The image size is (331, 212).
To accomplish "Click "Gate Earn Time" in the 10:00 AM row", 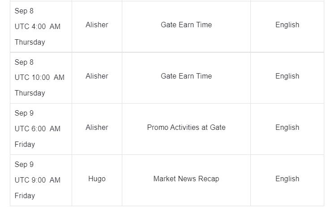I will (x=186, y=76).
